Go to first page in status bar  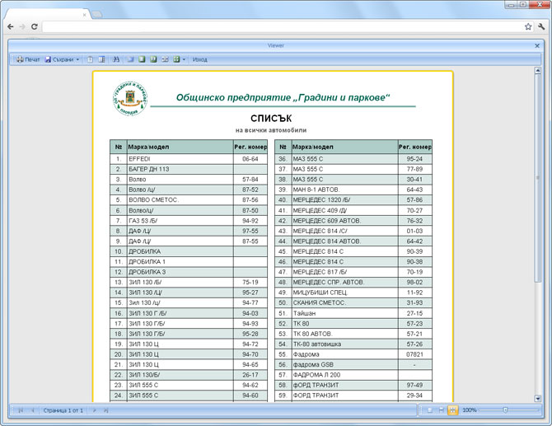coord(21,410)
